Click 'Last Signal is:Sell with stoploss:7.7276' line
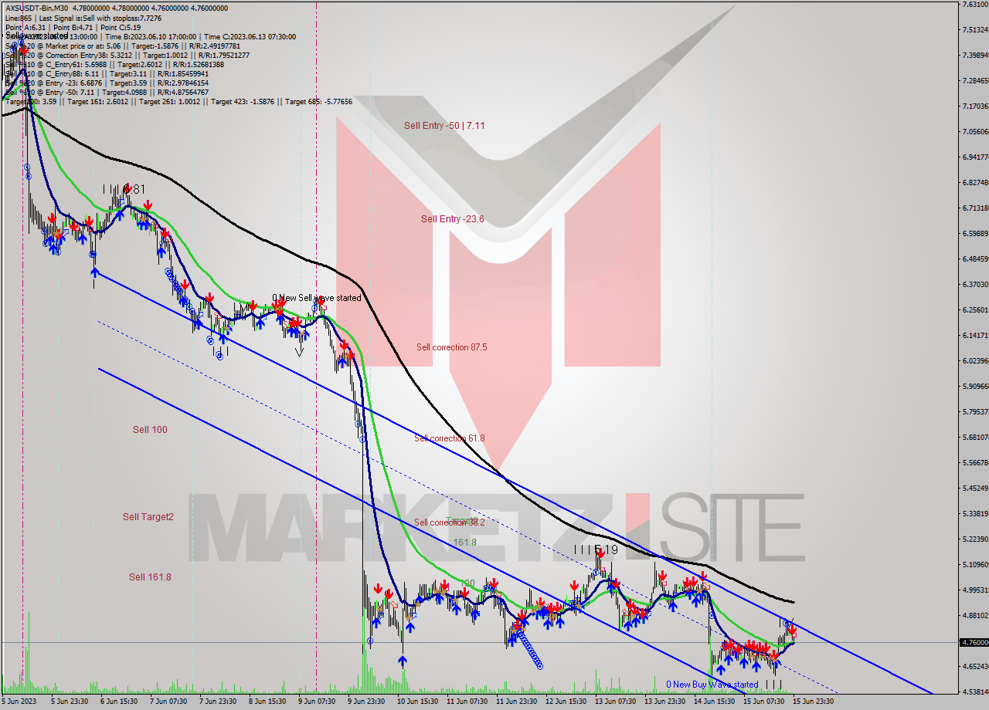989x710 pixels. pos(102,18)
